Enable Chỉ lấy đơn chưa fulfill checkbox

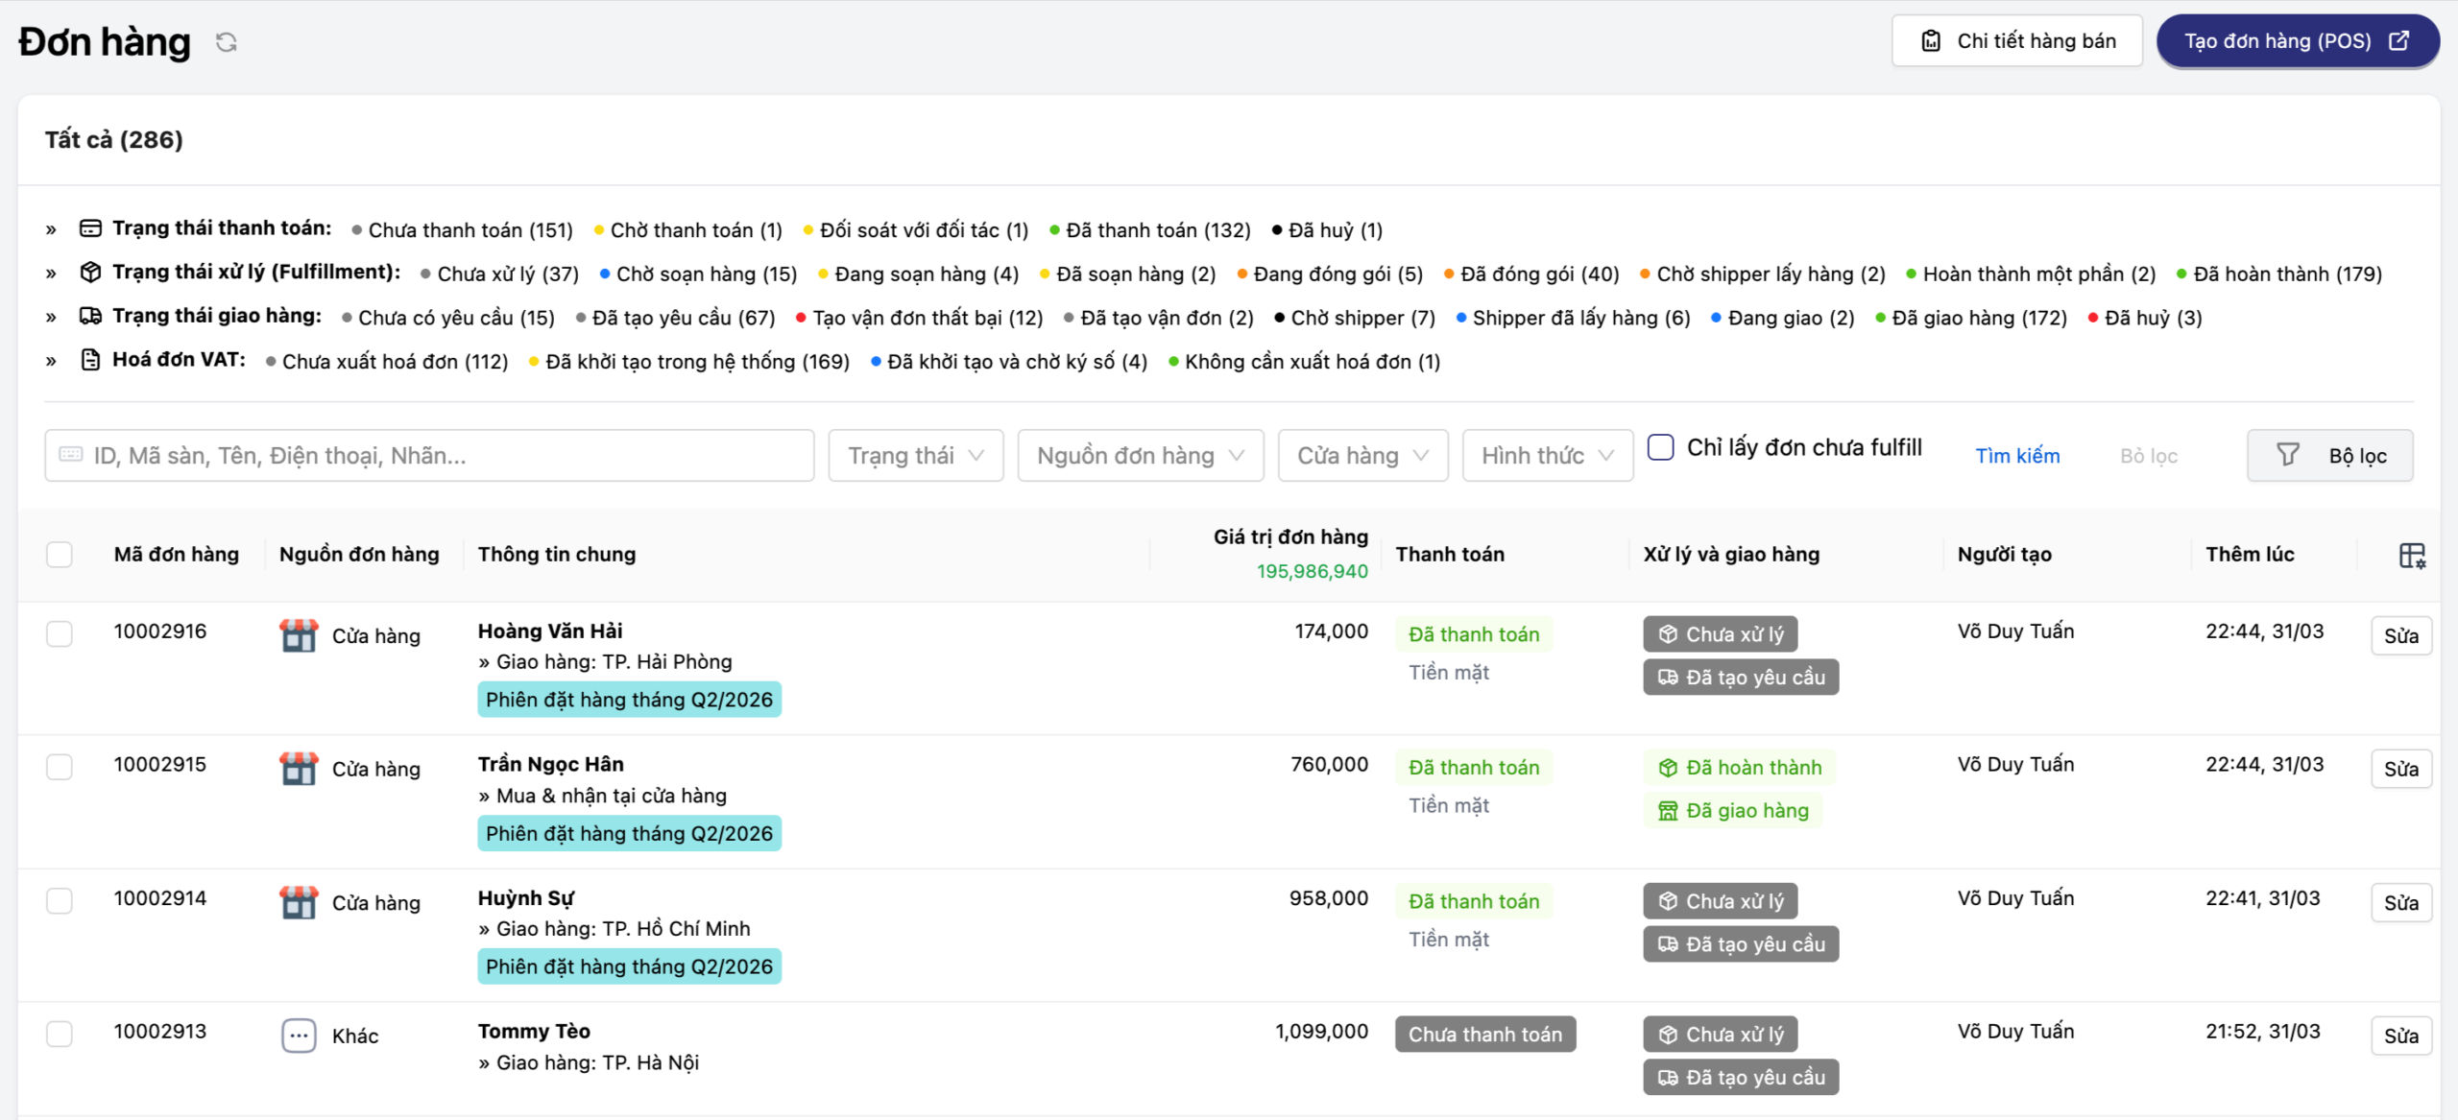(1660, 447)
